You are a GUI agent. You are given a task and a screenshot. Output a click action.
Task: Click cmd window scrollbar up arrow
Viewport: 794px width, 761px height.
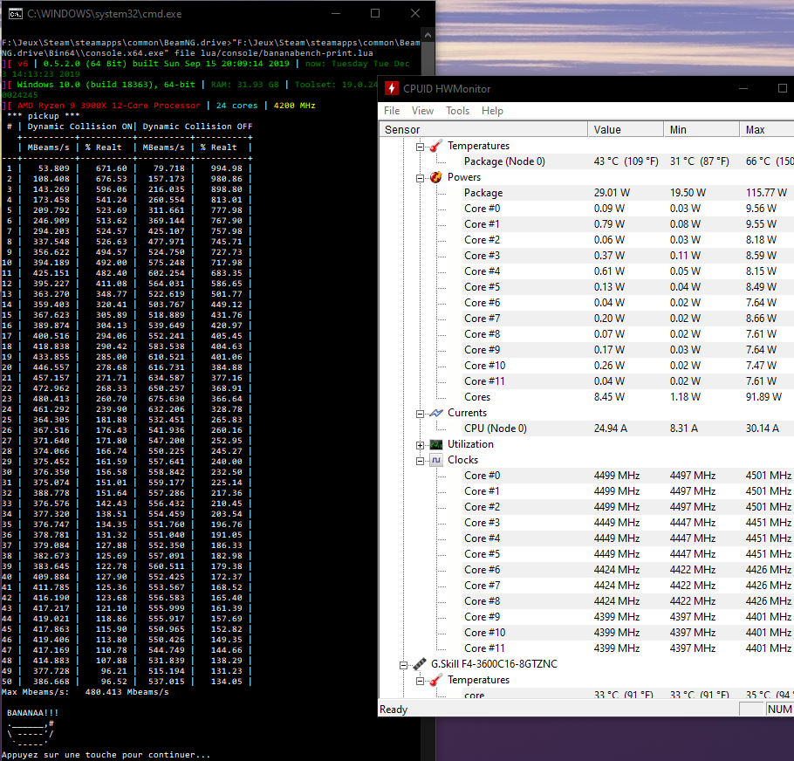428,35
